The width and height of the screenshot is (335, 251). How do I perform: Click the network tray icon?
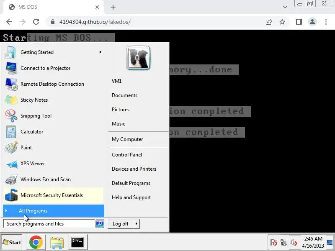284,242
